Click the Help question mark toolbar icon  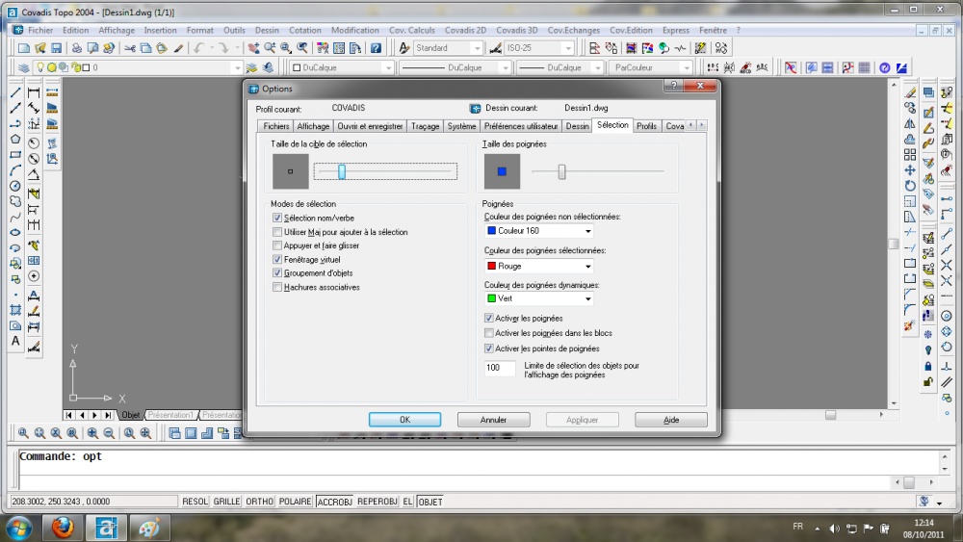point(376,48)
